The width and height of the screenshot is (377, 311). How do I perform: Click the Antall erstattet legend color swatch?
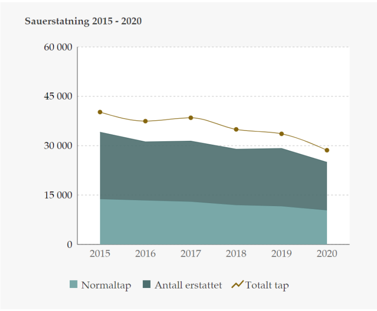pos(146,285)
